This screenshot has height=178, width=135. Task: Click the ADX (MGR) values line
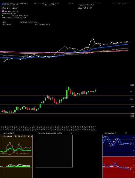(29, 22)
